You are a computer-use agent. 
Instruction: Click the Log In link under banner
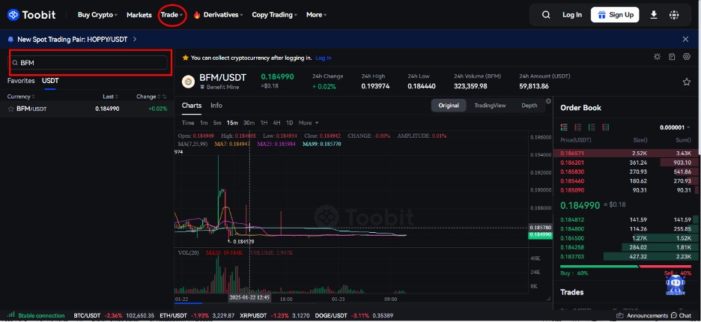[324, 58]
